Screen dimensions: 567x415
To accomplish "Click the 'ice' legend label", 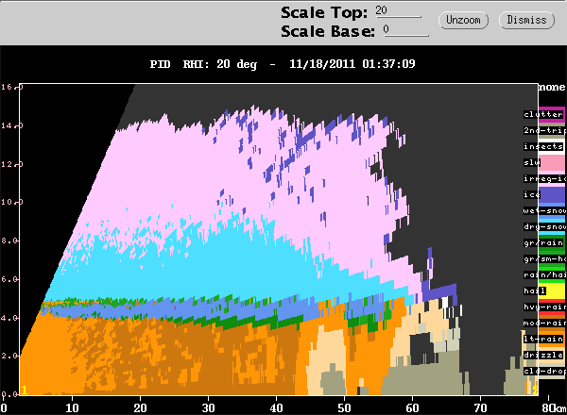I will coord(531,194).
